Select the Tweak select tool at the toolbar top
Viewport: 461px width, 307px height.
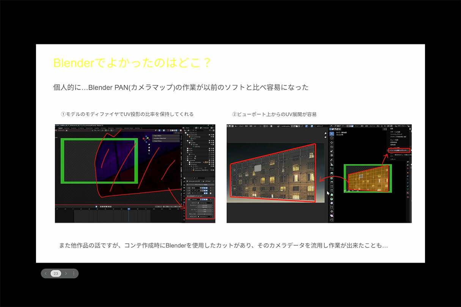click(x=332, y=133)
